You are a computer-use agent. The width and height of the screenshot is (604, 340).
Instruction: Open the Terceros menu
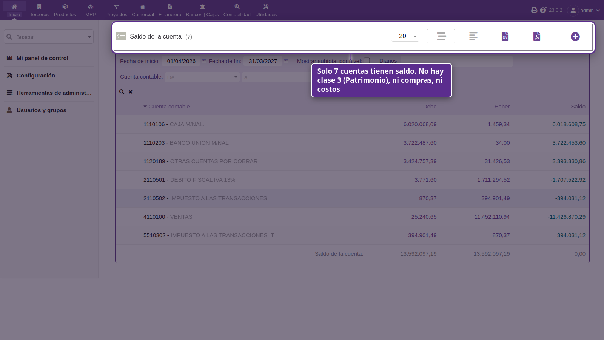point(39,10)
